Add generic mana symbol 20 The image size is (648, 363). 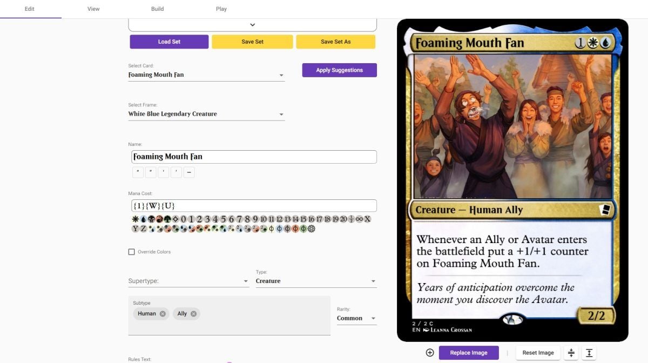pyautogui.click(x=343, y=219)
